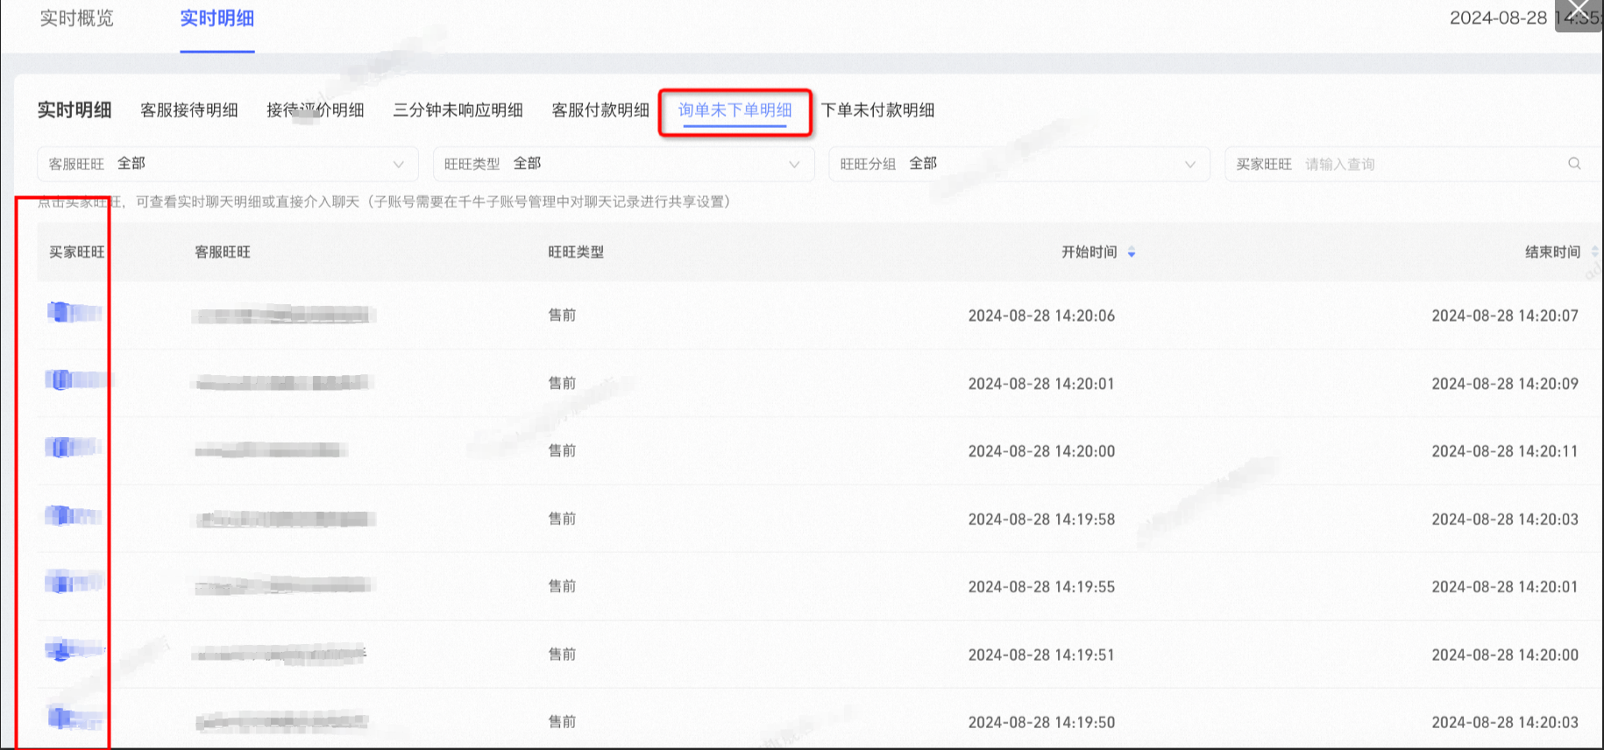Image resolution: width=1604 pixels, height=750 pixels.
Task: Expand the 旺旺分组 filter dropdown
Action: coord(1019,164)
